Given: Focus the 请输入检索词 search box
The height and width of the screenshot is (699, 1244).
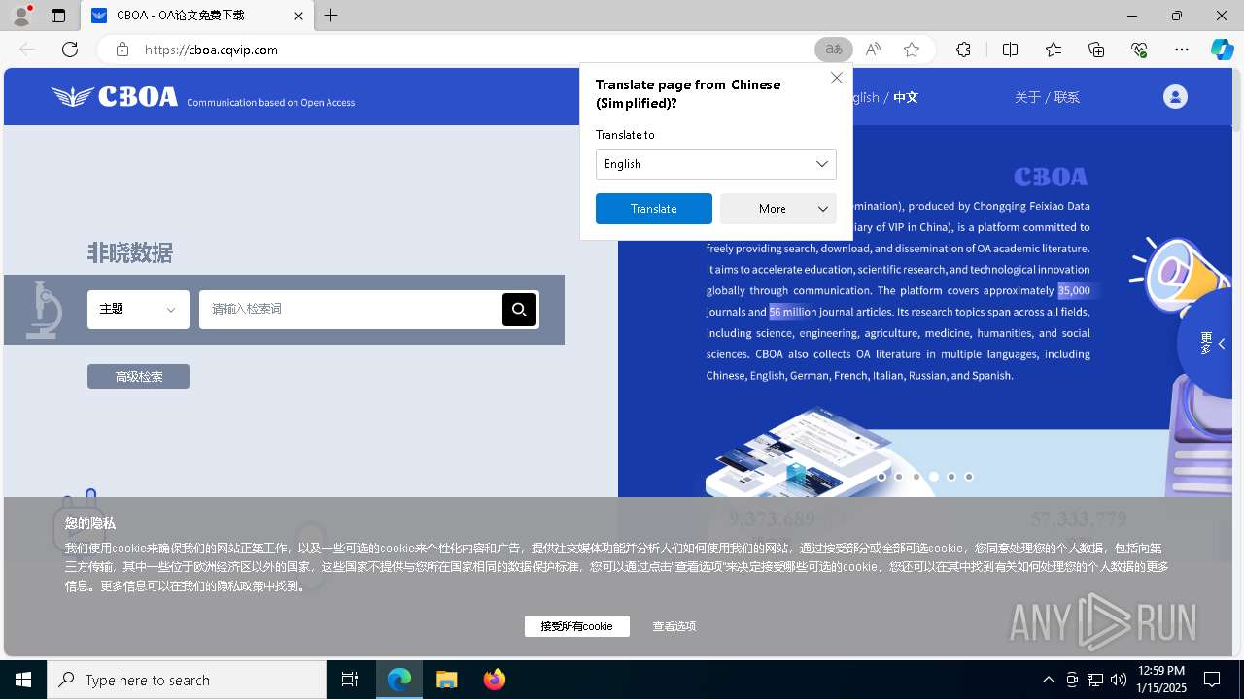Looking at the screenshot, I should 351,309.
